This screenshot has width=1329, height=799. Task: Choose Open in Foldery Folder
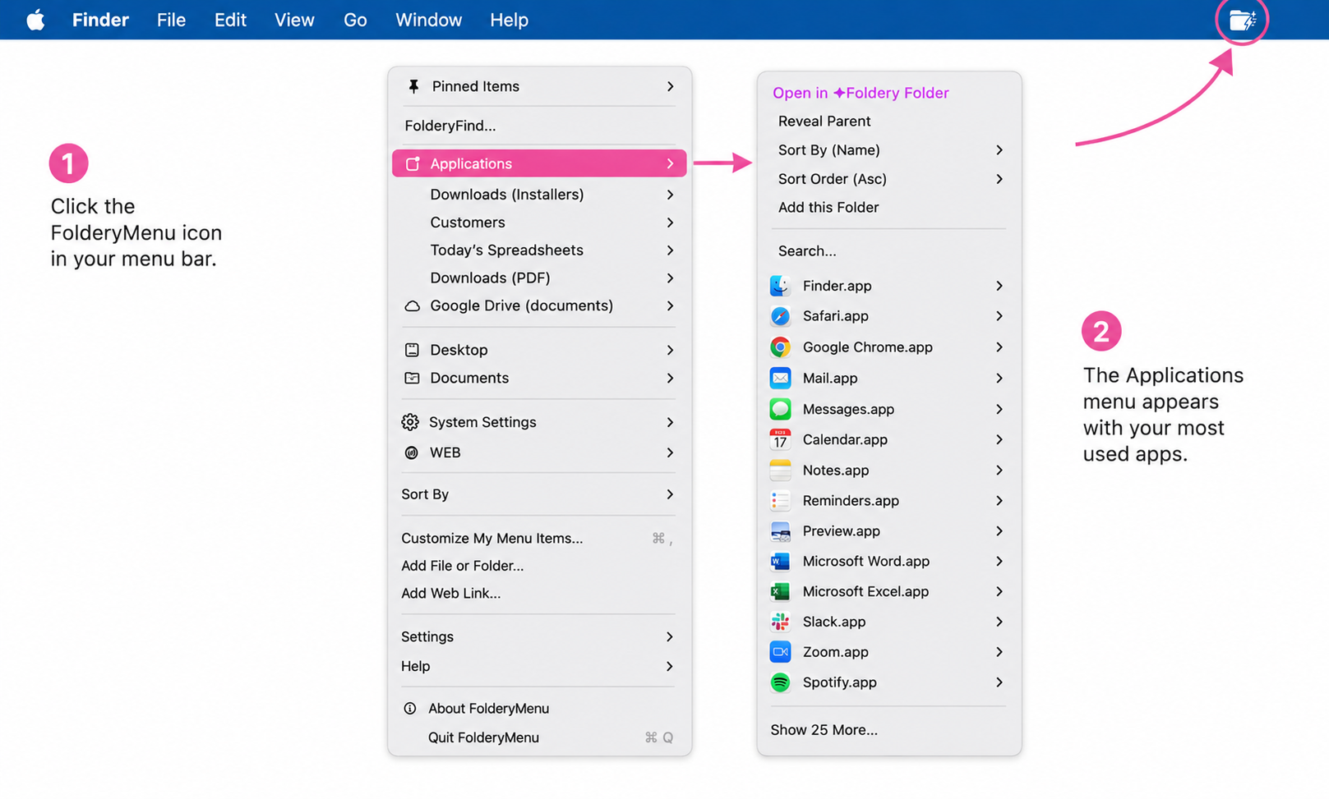point(861,93)
